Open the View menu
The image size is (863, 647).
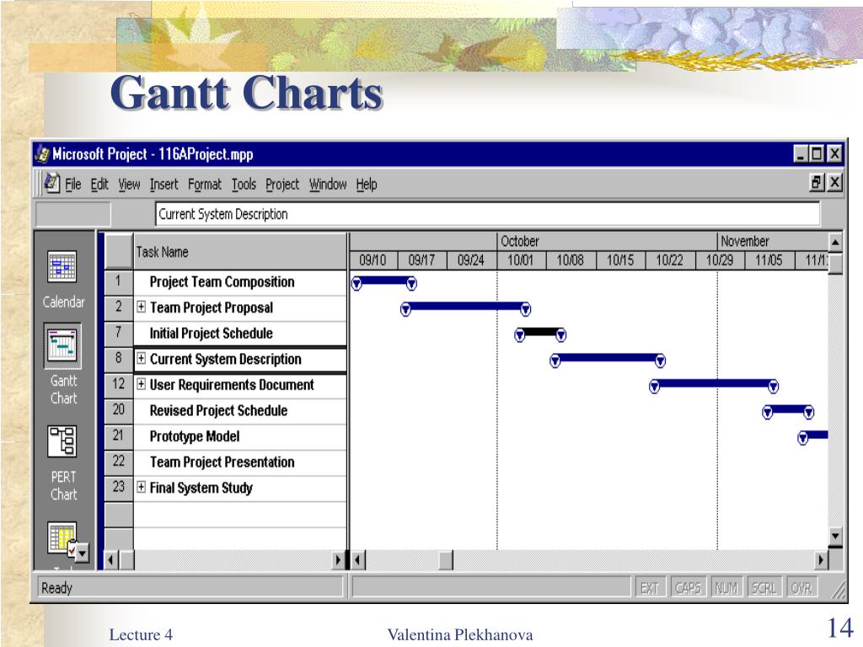129,184
